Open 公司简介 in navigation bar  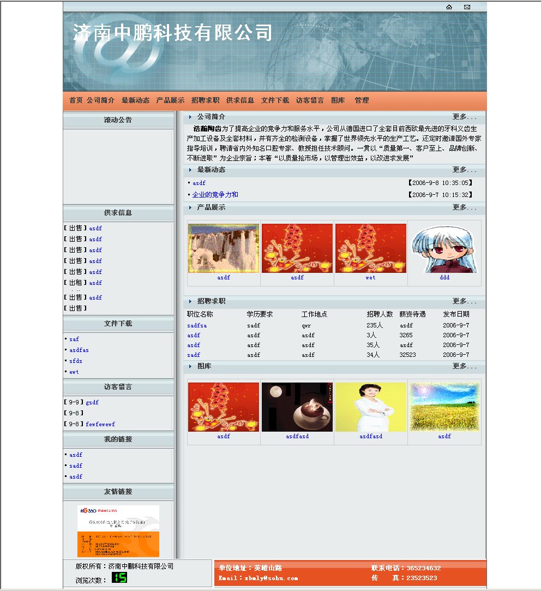point(100,100)
